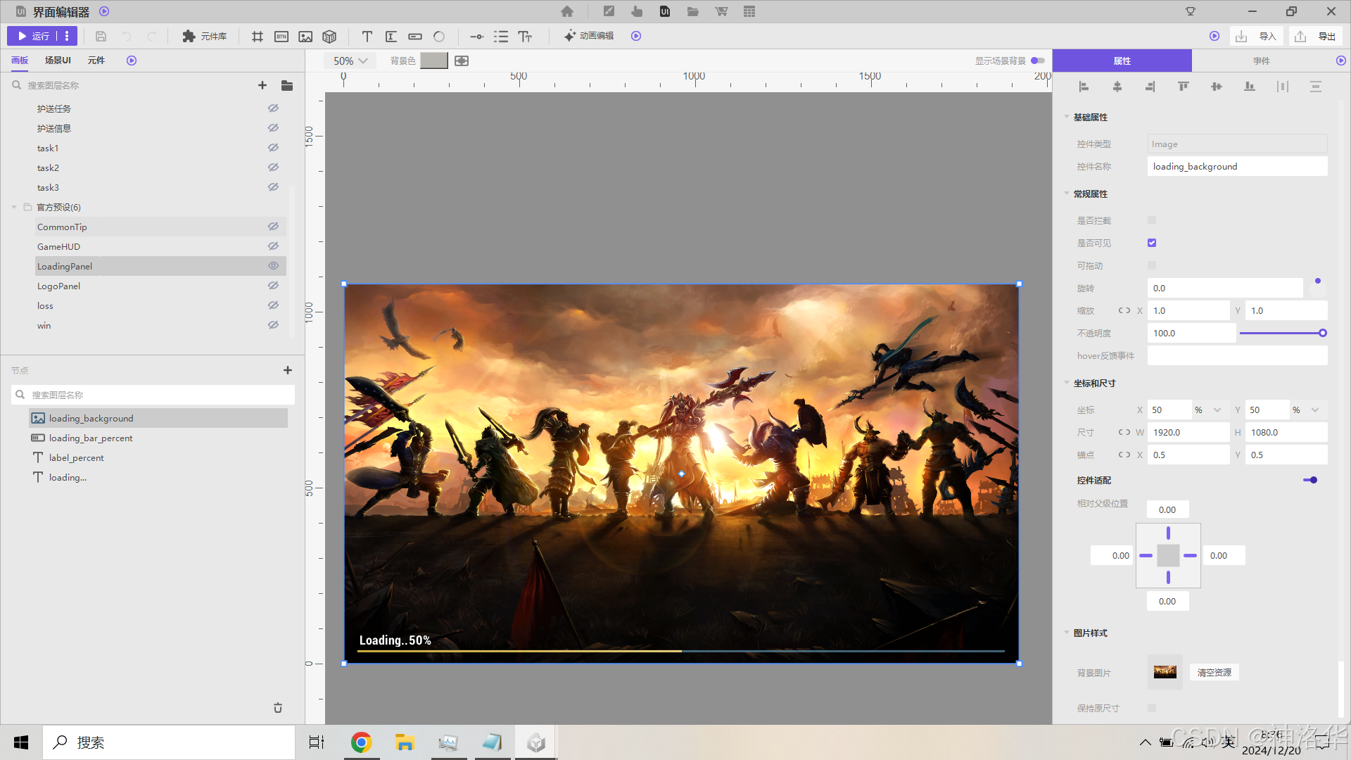The height and width of the screenshot is (760, 1351).
Task: Add a new node with the plus icon
Action: coord(288,370)
